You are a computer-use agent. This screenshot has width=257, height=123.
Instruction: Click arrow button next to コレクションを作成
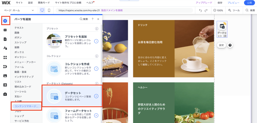point(96,69)
